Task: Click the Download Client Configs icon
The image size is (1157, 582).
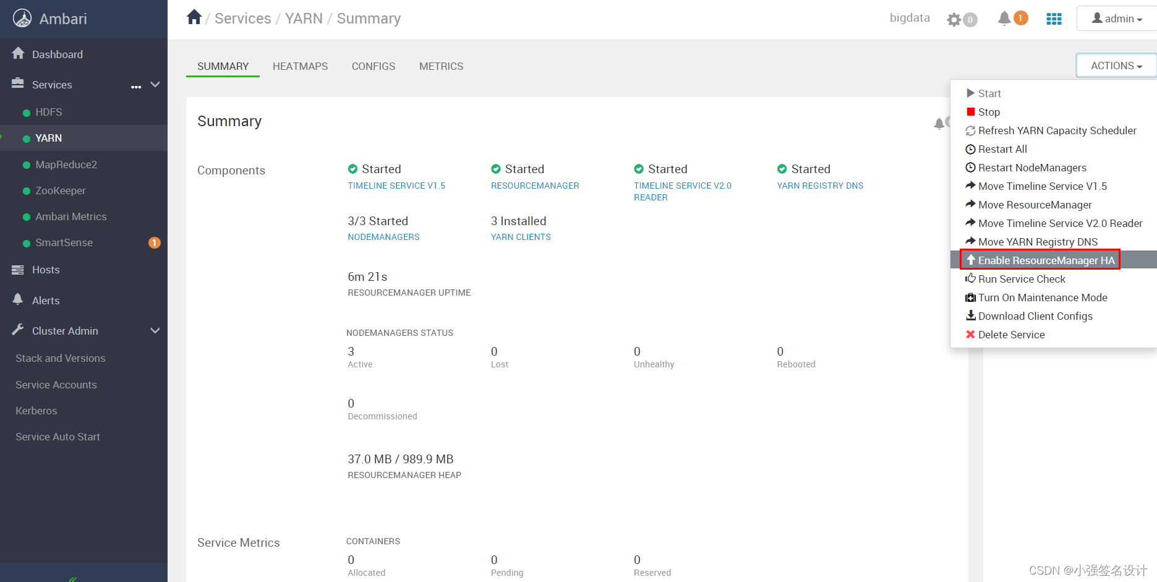Action: click(971, 315)
